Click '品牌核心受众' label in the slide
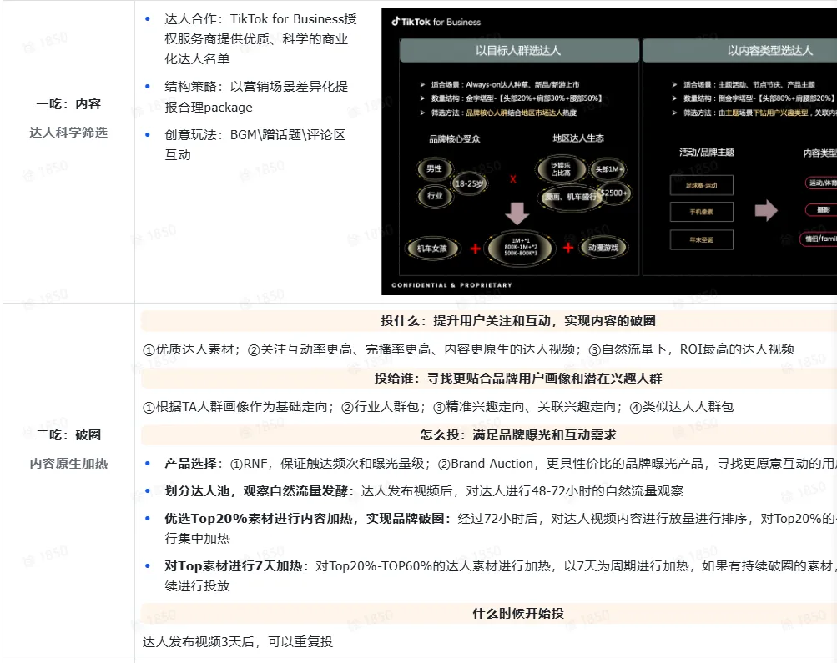The image size is (837, 663). pos(455,139)
